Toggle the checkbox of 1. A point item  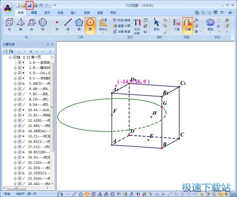tap(20, 62)
